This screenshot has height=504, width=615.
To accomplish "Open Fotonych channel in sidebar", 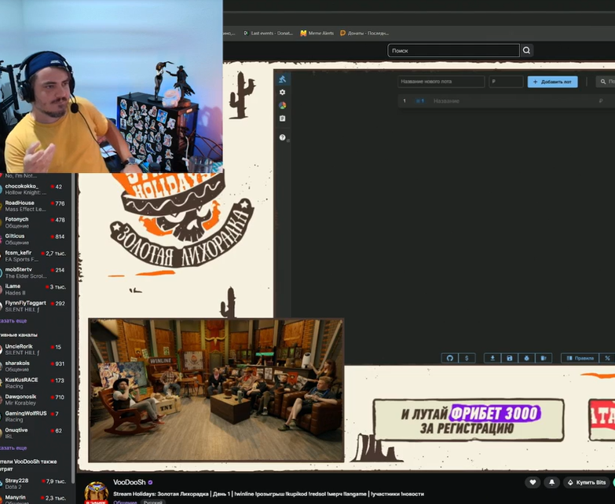I will tap(34, 222).
